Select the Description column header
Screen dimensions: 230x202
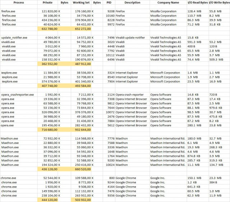tap(132, 3)
